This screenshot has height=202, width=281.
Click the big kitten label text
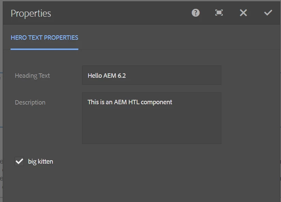(41, 162)
